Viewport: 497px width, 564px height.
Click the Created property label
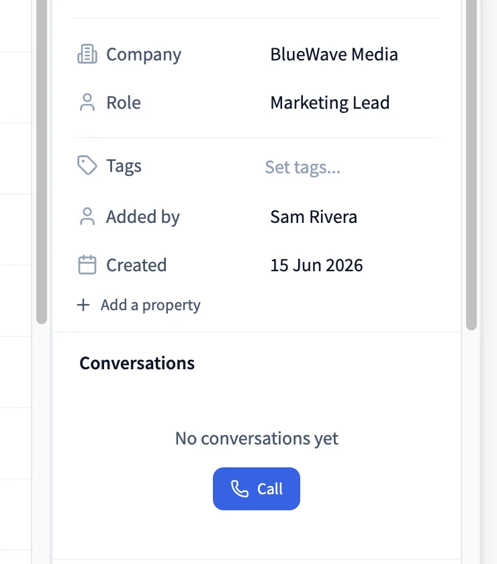coord(136,265)
